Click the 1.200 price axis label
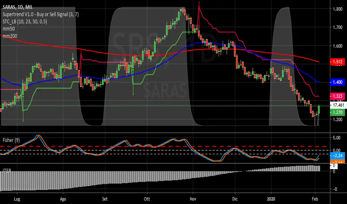This screenshot has height=204, width=347. coord(337,119)
